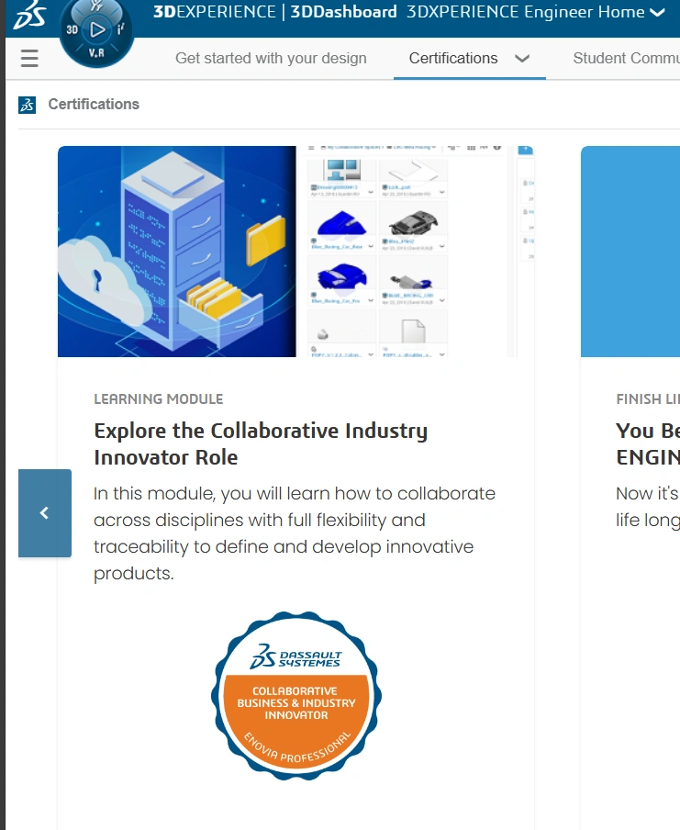This screenshot has width=680, height=830.
Task: Open the Certifications tab
Action: tap(453, 58)
